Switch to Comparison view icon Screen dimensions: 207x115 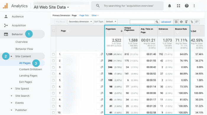(192, 22)
